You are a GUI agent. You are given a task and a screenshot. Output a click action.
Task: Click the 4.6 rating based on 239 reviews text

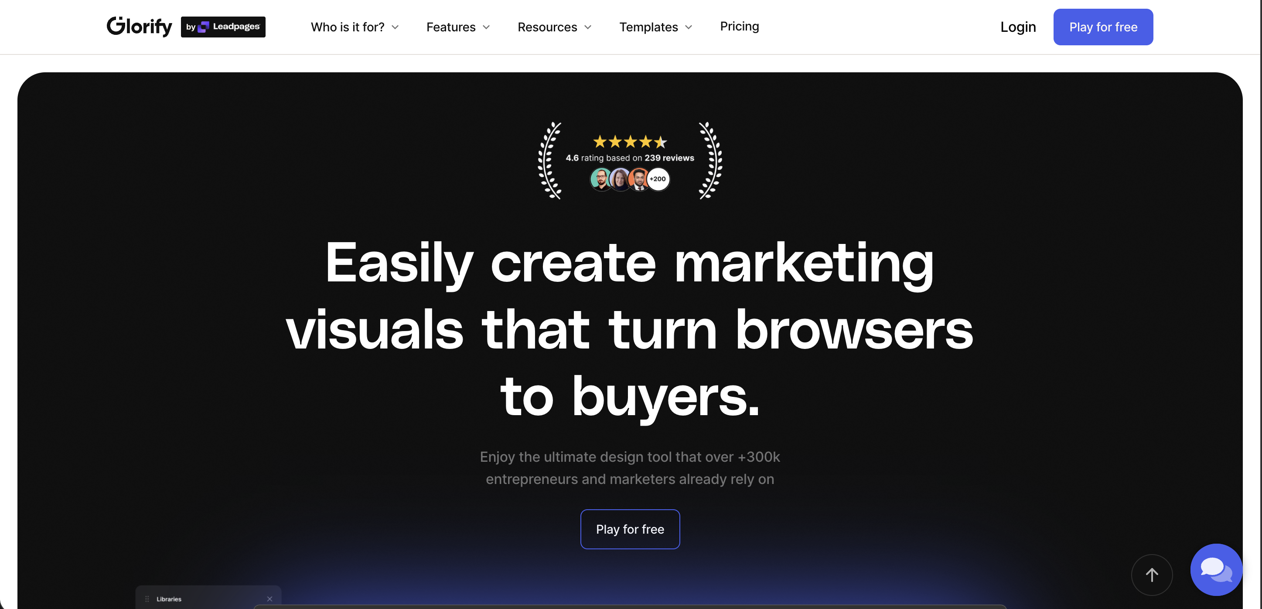630,158
